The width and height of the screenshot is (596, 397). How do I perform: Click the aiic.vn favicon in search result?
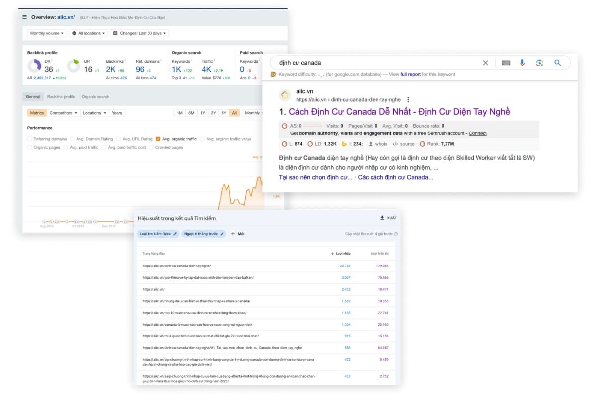click(285, 95)
